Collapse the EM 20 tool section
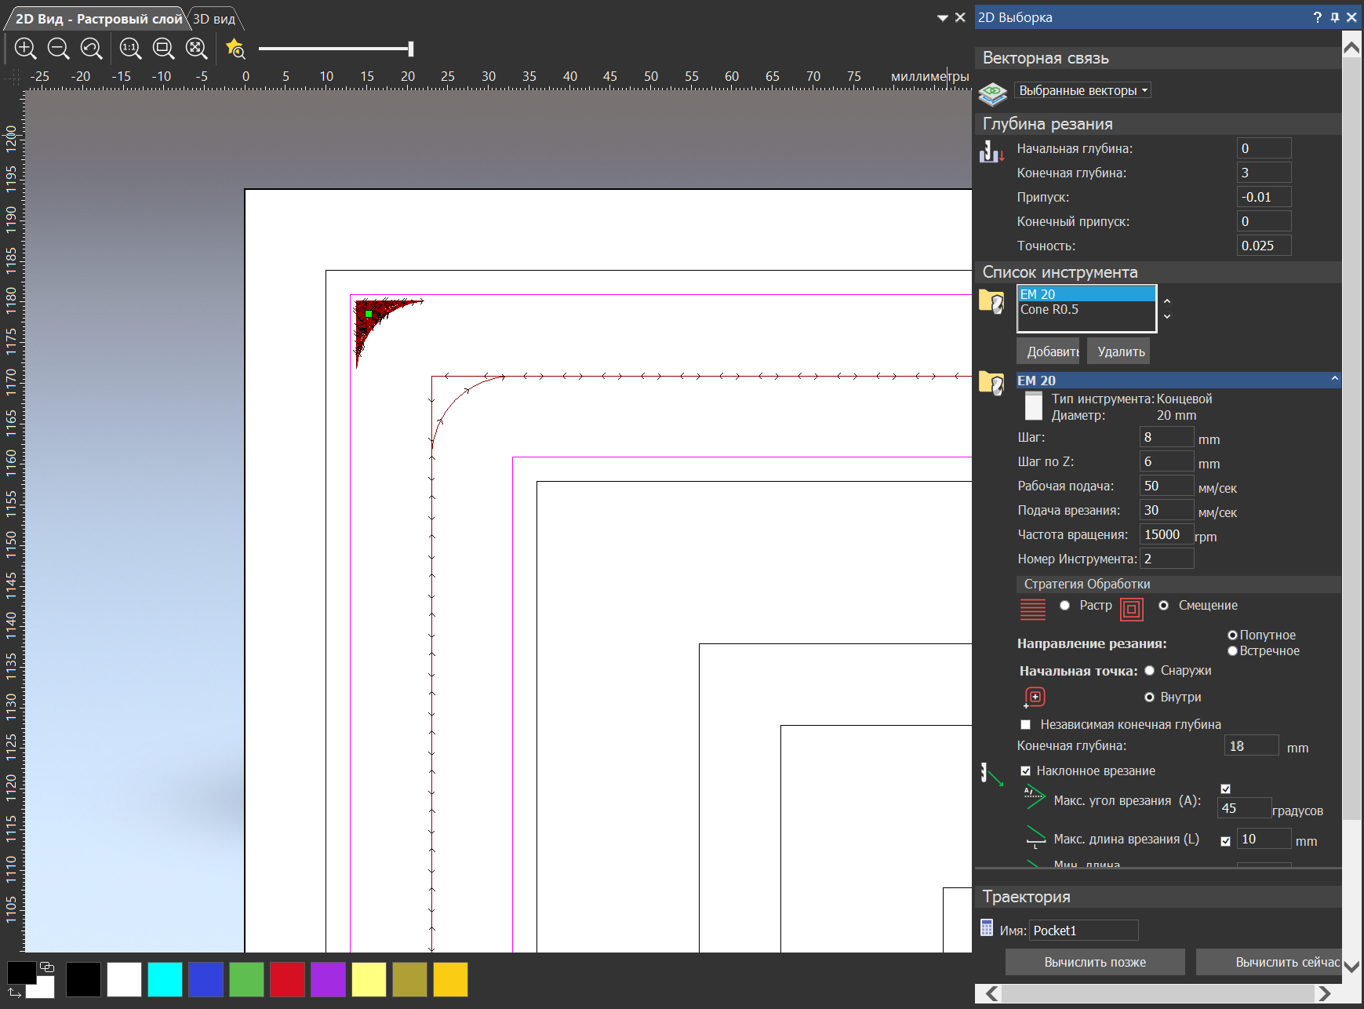This screenshot has width=1364, height=1009. [x=1334, y=380]
